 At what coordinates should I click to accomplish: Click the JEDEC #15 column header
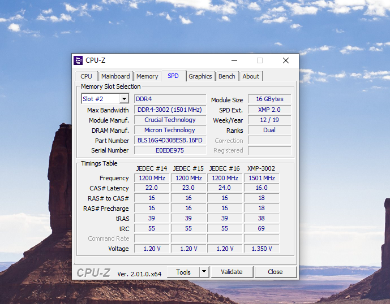tap(188, 168)
